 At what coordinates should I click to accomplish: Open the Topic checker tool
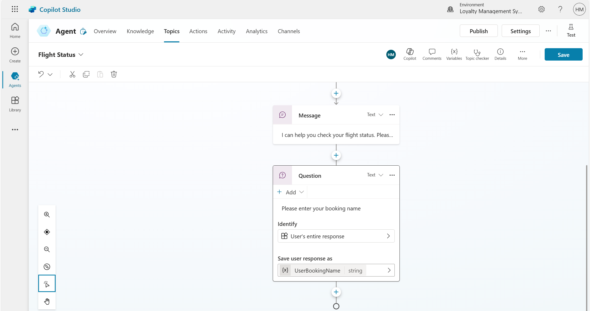pyautogui.click(x=477, y=55)
